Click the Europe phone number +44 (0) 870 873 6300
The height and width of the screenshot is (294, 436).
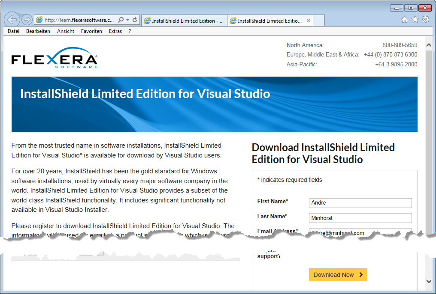coord(391,54)
